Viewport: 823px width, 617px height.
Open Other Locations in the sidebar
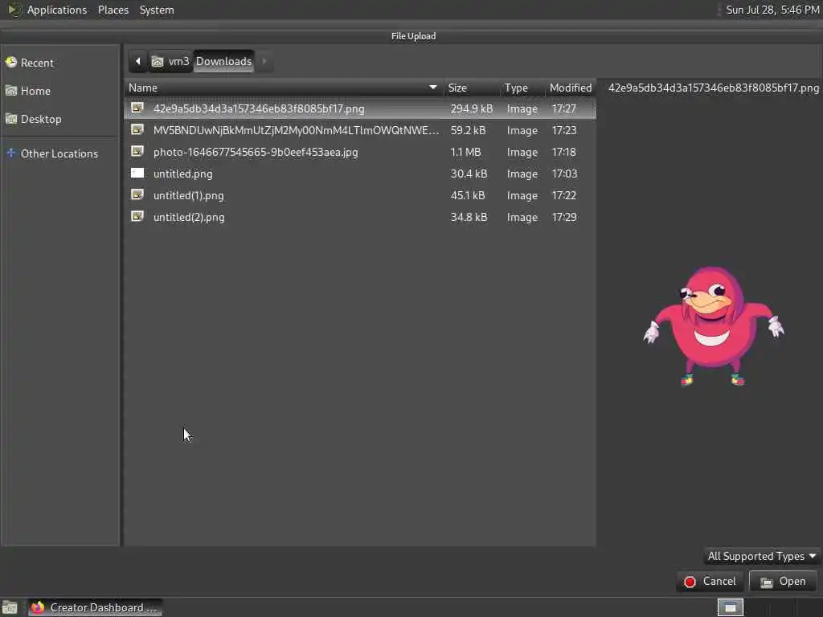pyautogui.click(x=60, y=153)
